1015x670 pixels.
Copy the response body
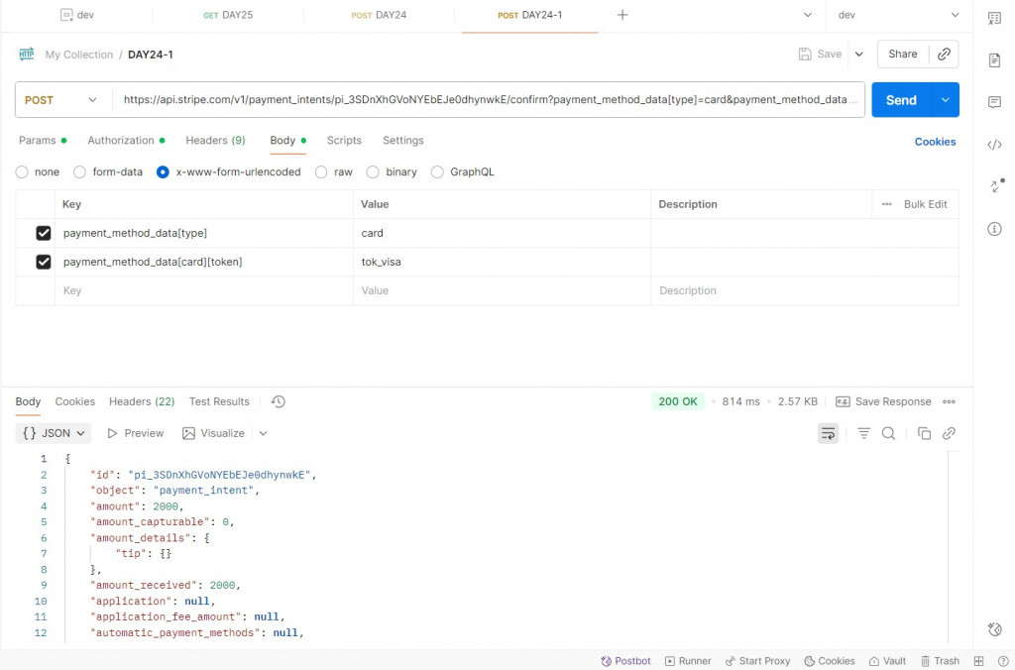tap(924, 433)
